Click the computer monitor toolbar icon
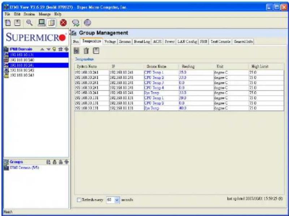 click(x=42, y=23)
